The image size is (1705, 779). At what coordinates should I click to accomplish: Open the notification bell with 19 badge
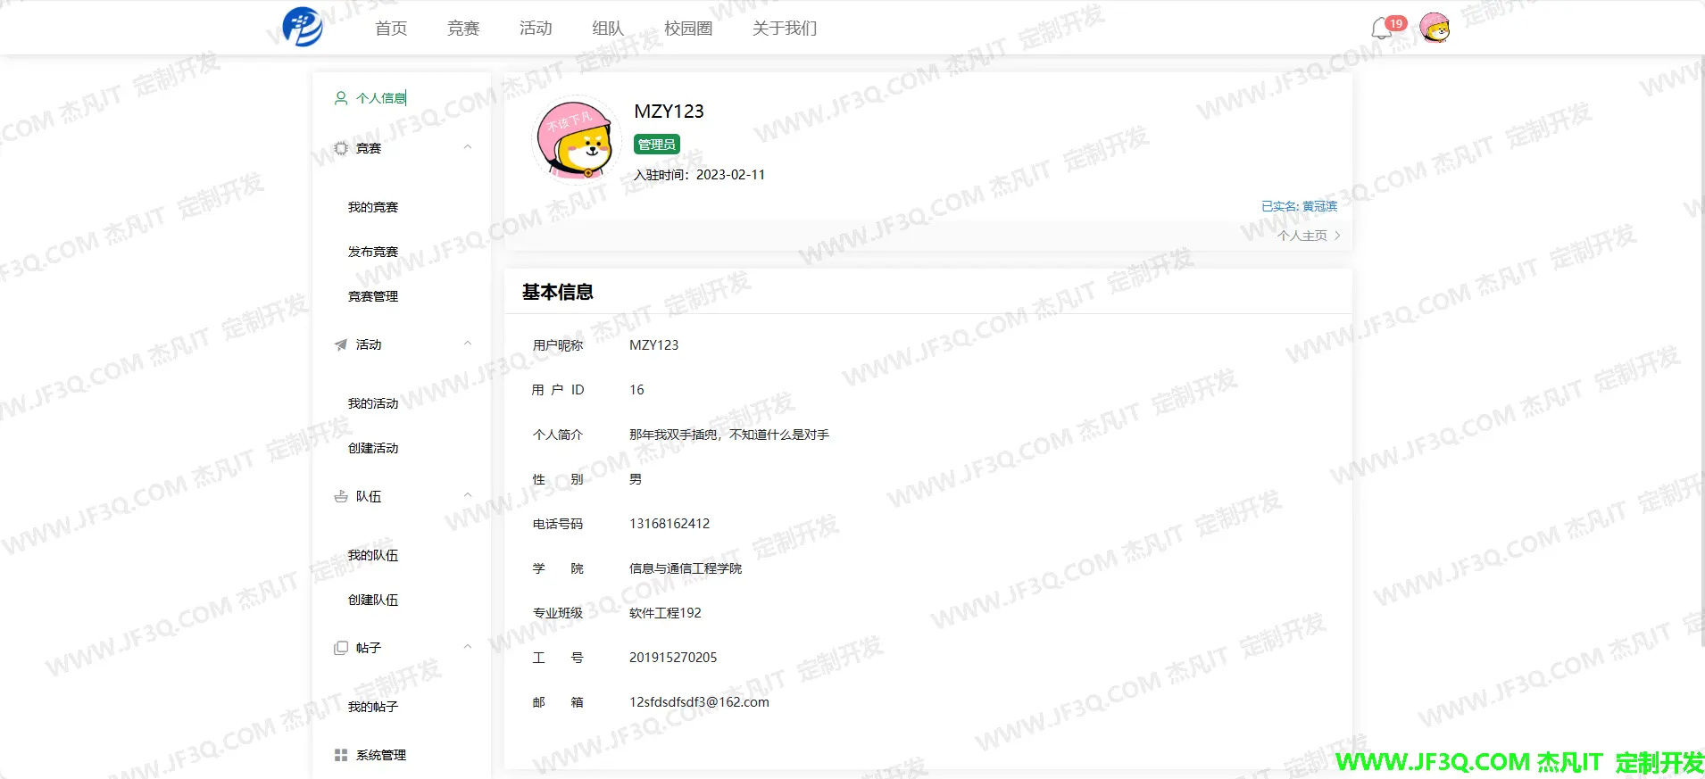pos(1382,29)
